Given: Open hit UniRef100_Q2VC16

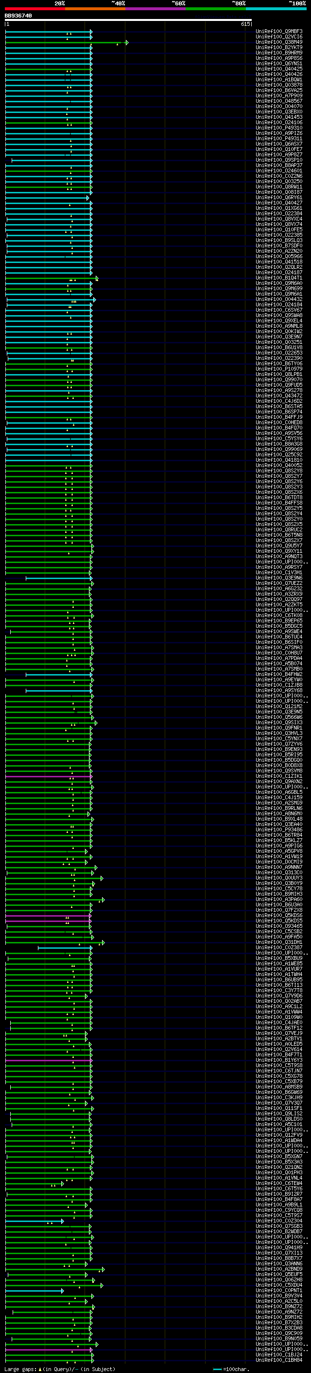Looking at the screenshot, I should pyautogui.click(x=279, y=37).
